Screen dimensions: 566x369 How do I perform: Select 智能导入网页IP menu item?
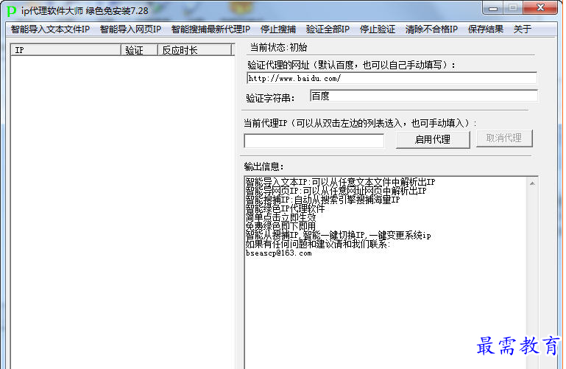point(130,29)
